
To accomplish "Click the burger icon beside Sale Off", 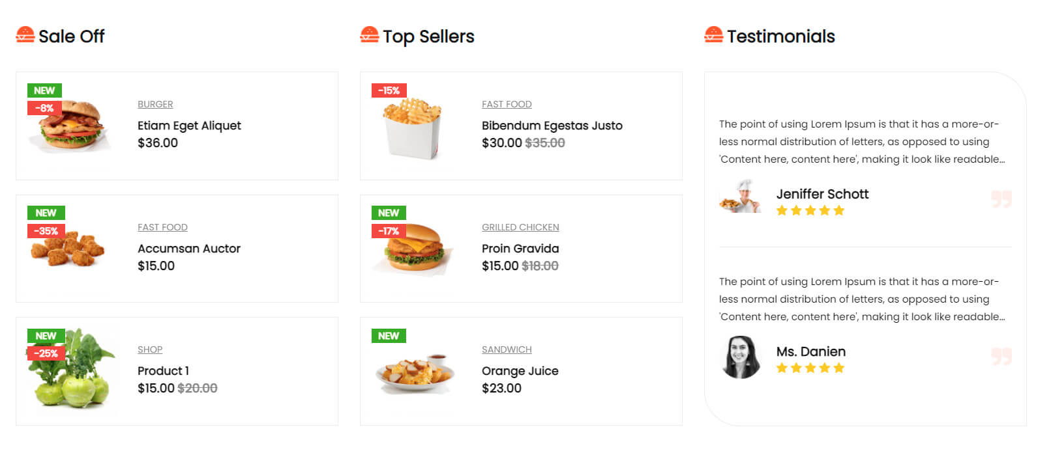I will tap(25, 34).
